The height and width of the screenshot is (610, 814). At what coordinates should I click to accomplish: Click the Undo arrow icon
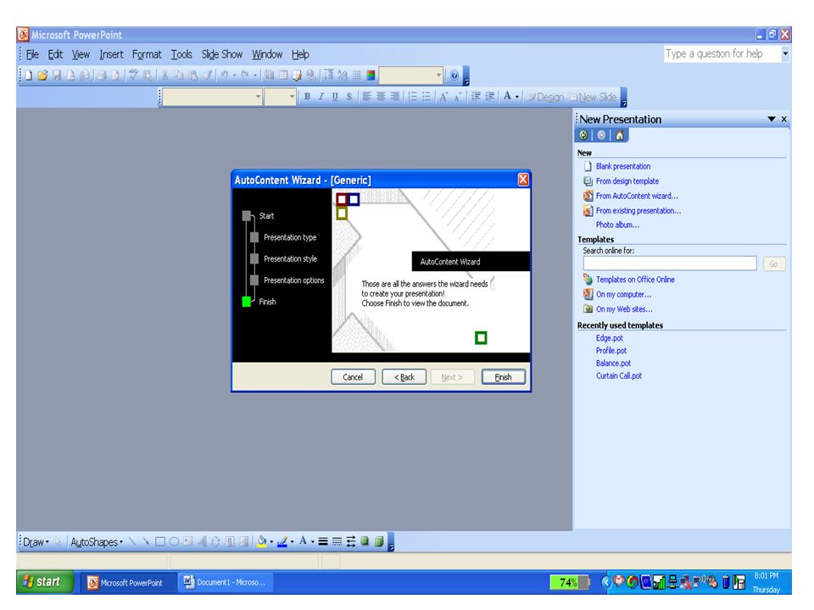[x=224, y=75]
